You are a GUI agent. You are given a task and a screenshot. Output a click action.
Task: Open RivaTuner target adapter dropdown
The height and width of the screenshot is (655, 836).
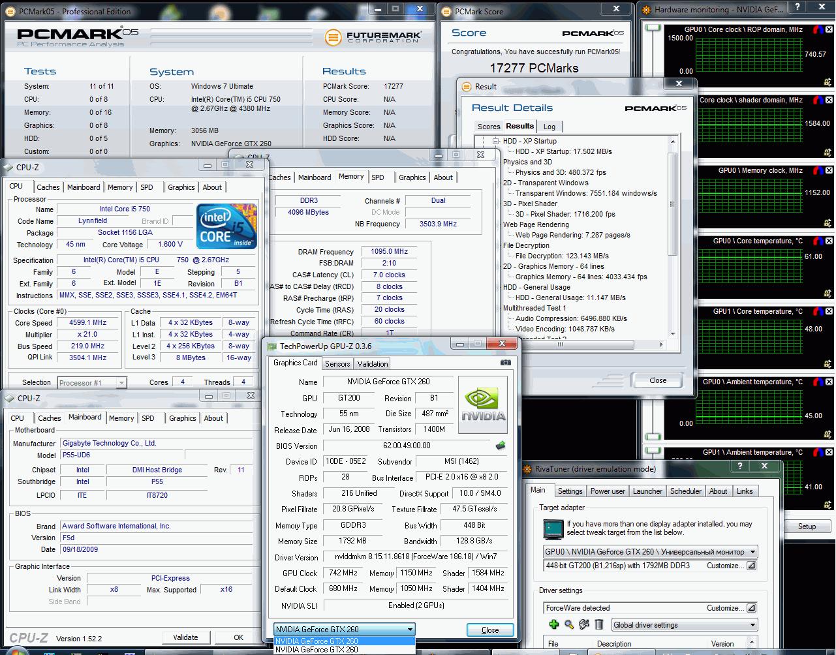click(752, 551)
